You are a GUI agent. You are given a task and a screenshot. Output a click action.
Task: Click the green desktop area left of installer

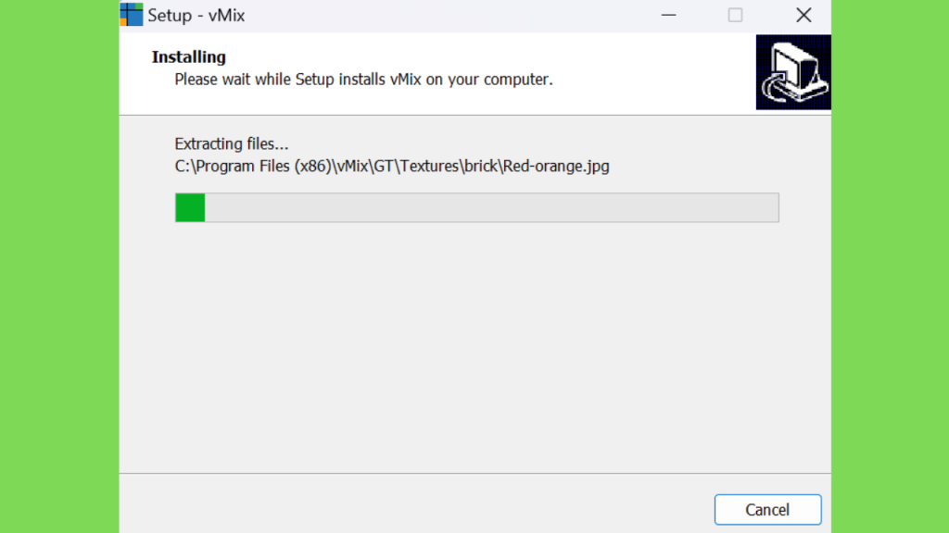[59, 266]
